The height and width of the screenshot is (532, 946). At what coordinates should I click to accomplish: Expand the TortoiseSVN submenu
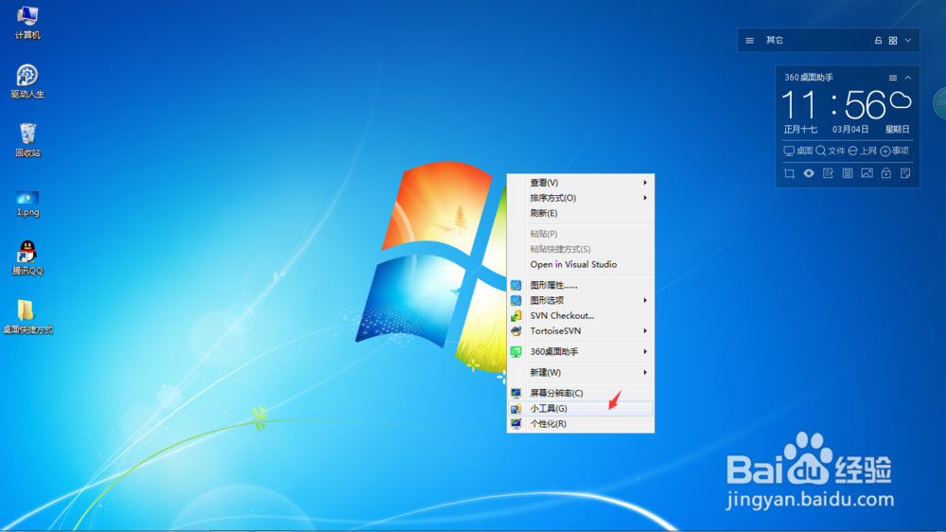(x=581, y=331)
